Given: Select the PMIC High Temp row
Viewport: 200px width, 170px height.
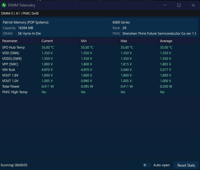Looking at the screenshot, I should pos(100,92).
